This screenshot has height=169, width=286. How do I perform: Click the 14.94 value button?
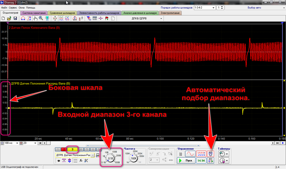point(201,161)
